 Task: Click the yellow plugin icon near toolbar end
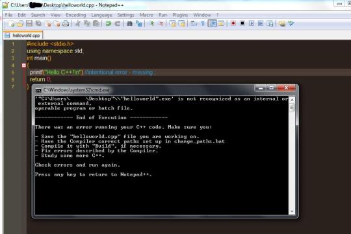pos(282,23)
